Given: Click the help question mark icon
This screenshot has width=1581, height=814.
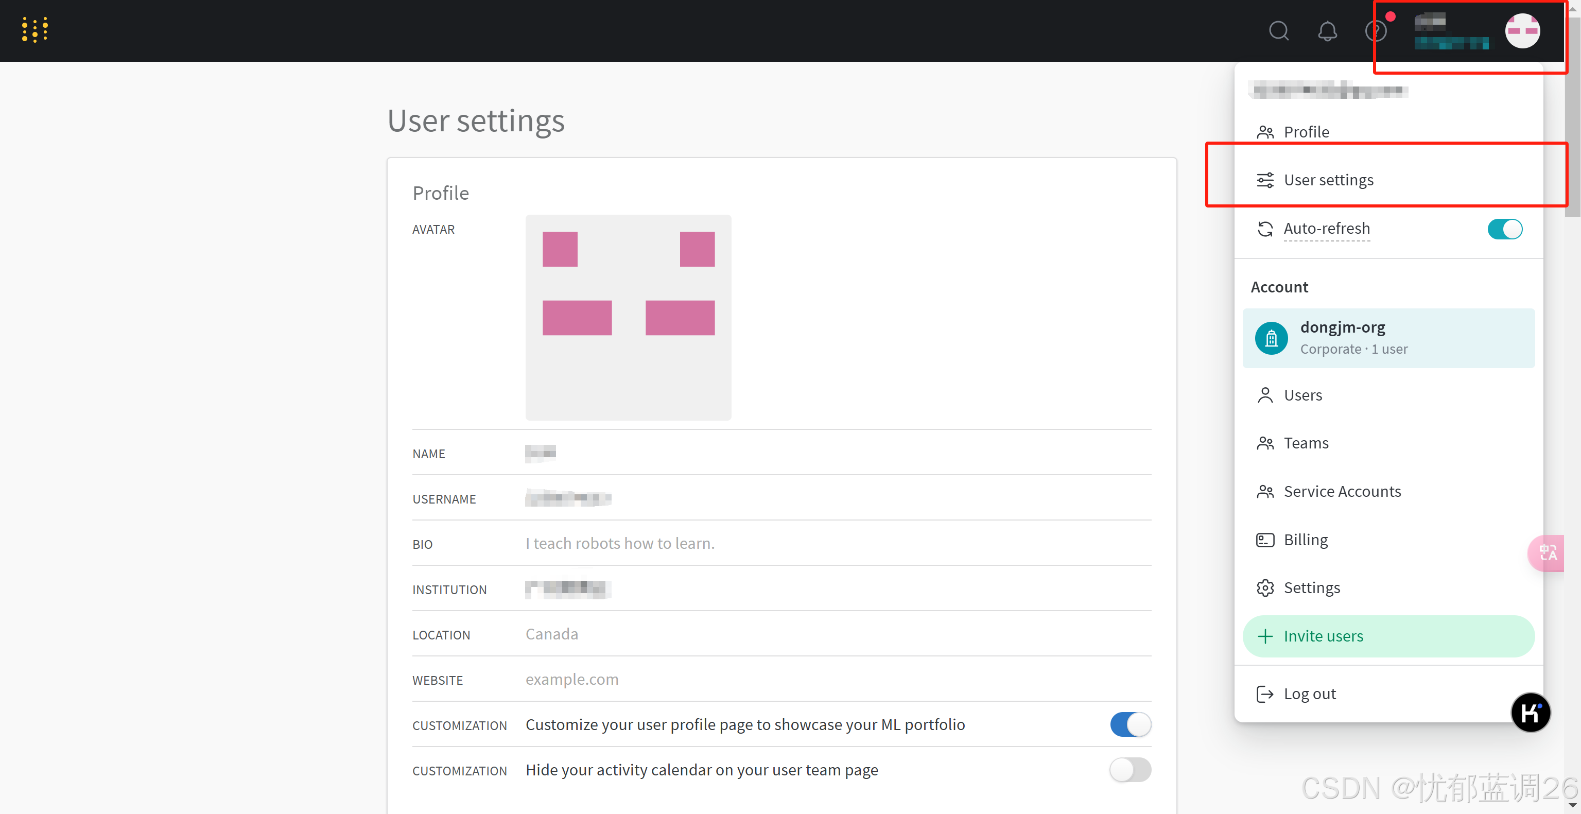Looking at the screenshot, I should 1376,31.
